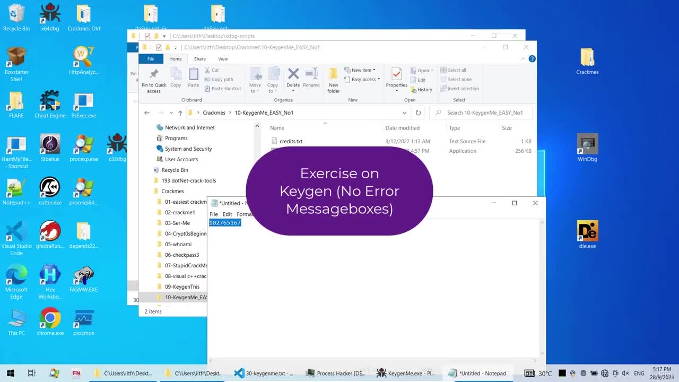
Task: Click Invert selection in the ribbon
Action: 459,89
